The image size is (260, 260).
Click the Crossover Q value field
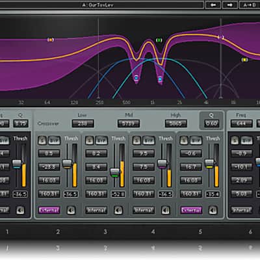tap(211, 123)
